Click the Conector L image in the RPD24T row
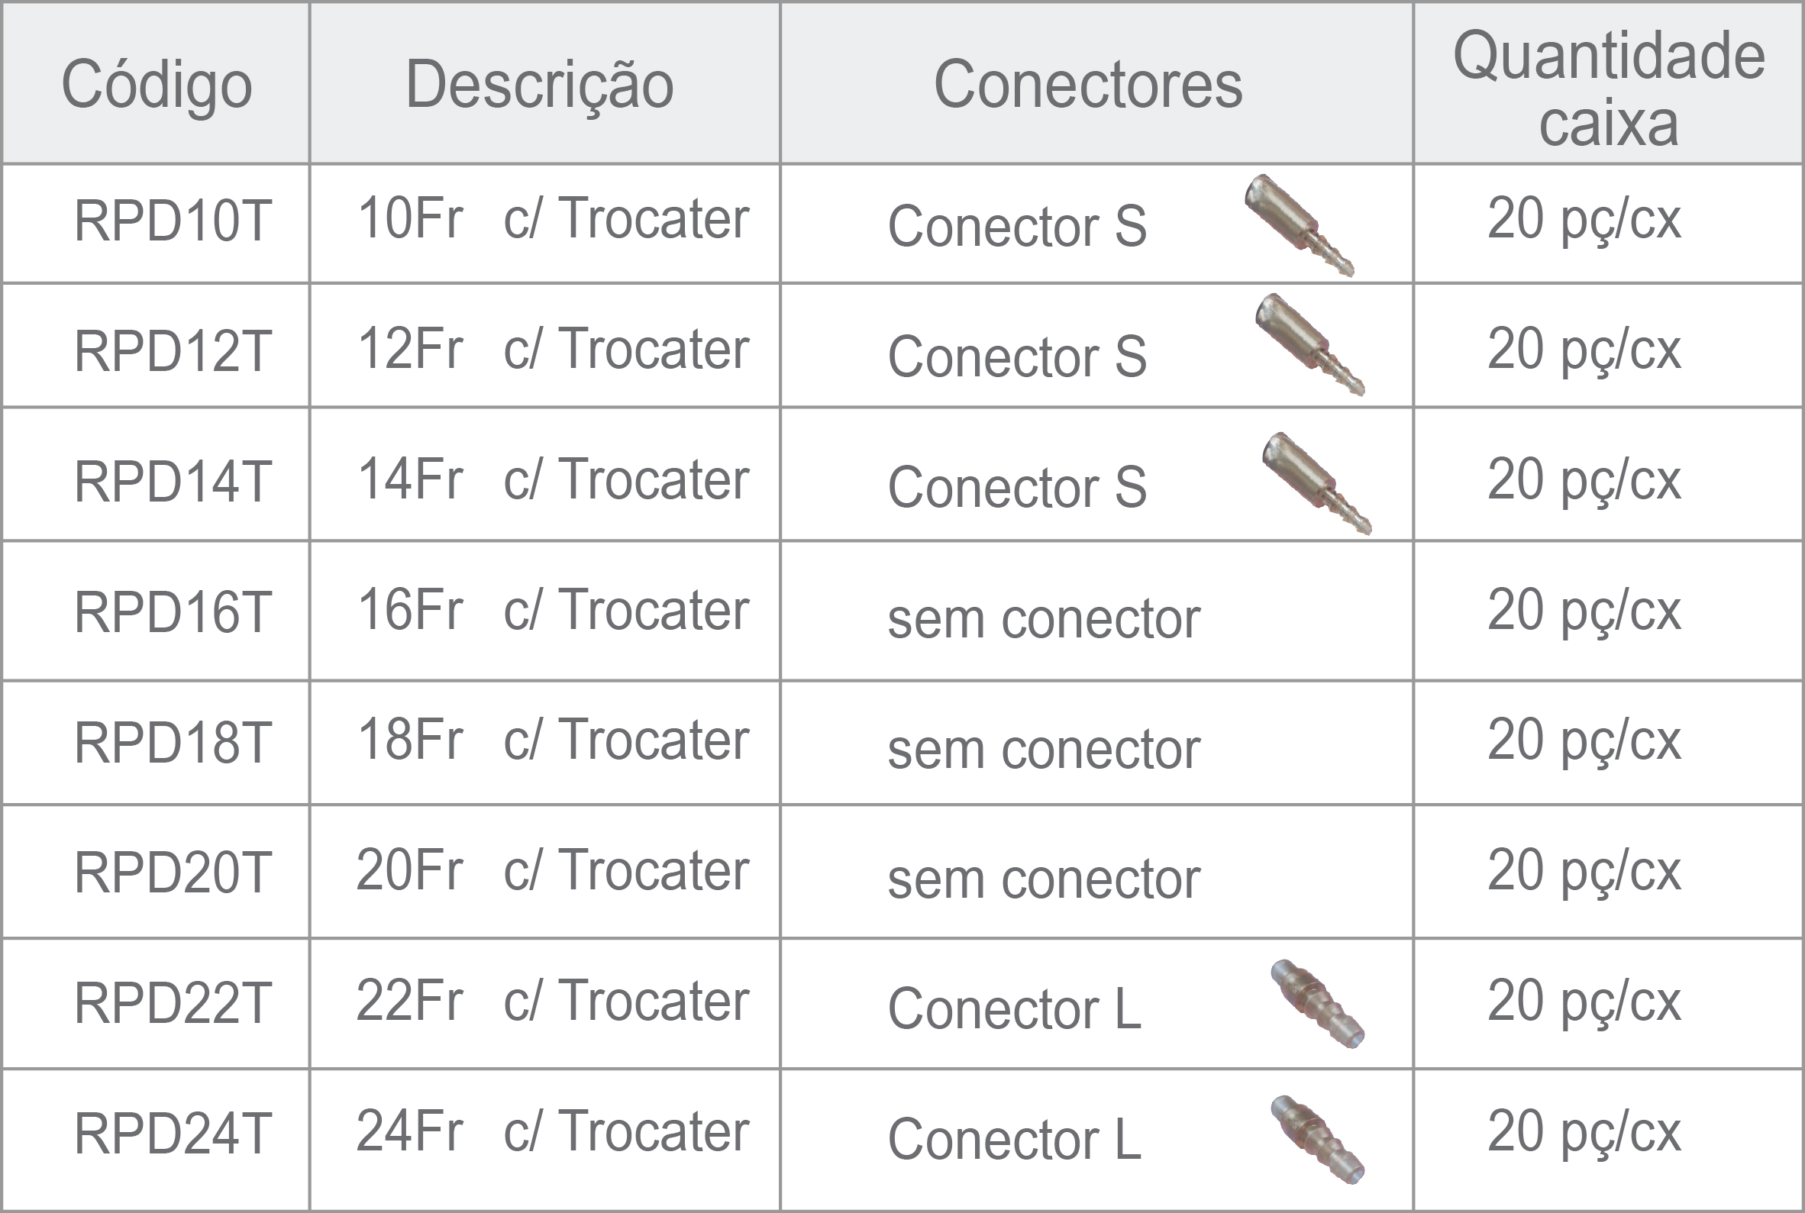This screenshot has height=1213, width=1805. pyautogui.click(x=1318, y=1140)
